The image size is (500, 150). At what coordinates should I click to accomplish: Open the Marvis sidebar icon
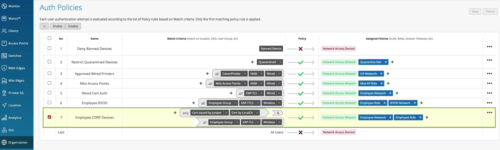pos(4,18)
